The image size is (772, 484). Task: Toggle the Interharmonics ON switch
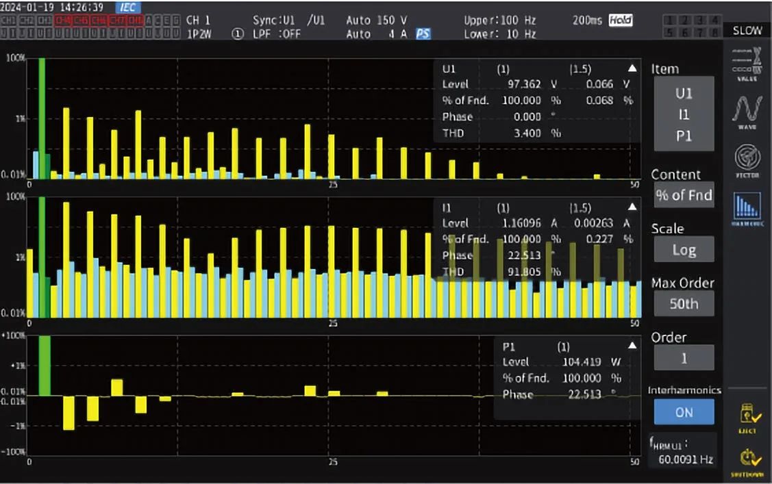click(684, 411)
